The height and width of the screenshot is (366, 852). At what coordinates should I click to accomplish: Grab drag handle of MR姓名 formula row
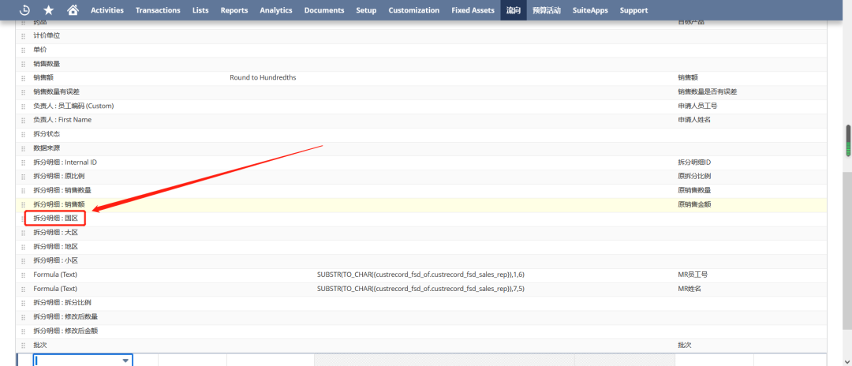point(24,289)
